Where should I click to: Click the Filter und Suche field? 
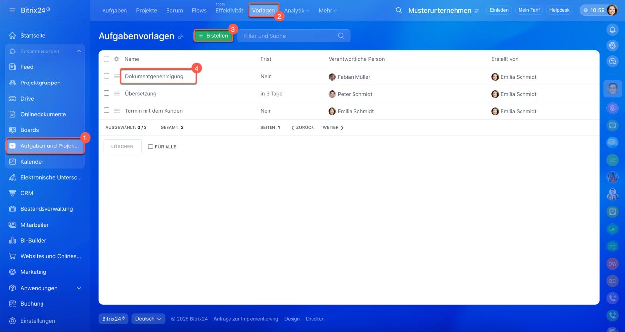pos(288,36)
